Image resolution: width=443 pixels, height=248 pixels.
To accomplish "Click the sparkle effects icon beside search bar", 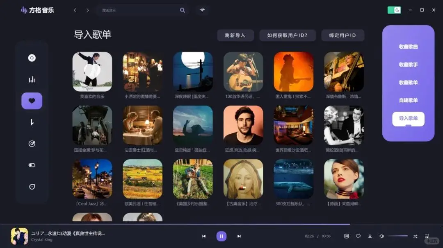I will pos(202,10).
